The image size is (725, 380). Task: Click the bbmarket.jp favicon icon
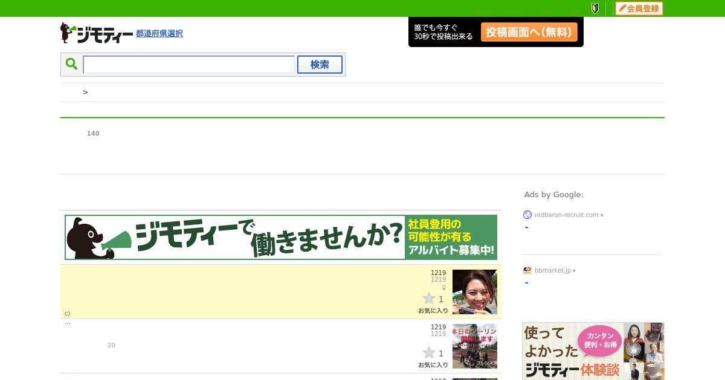[527, 270]
